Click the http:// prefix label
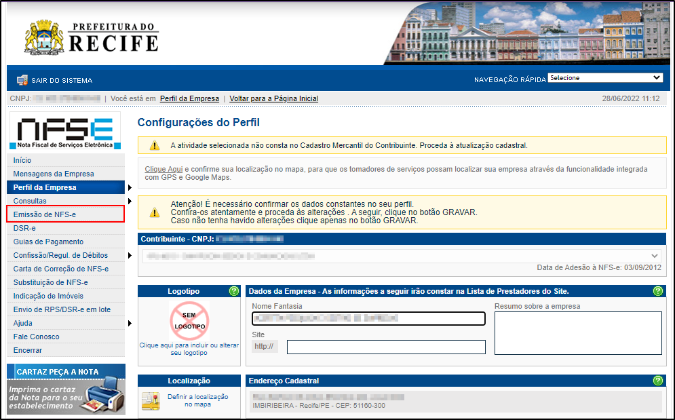 (264, 346)
